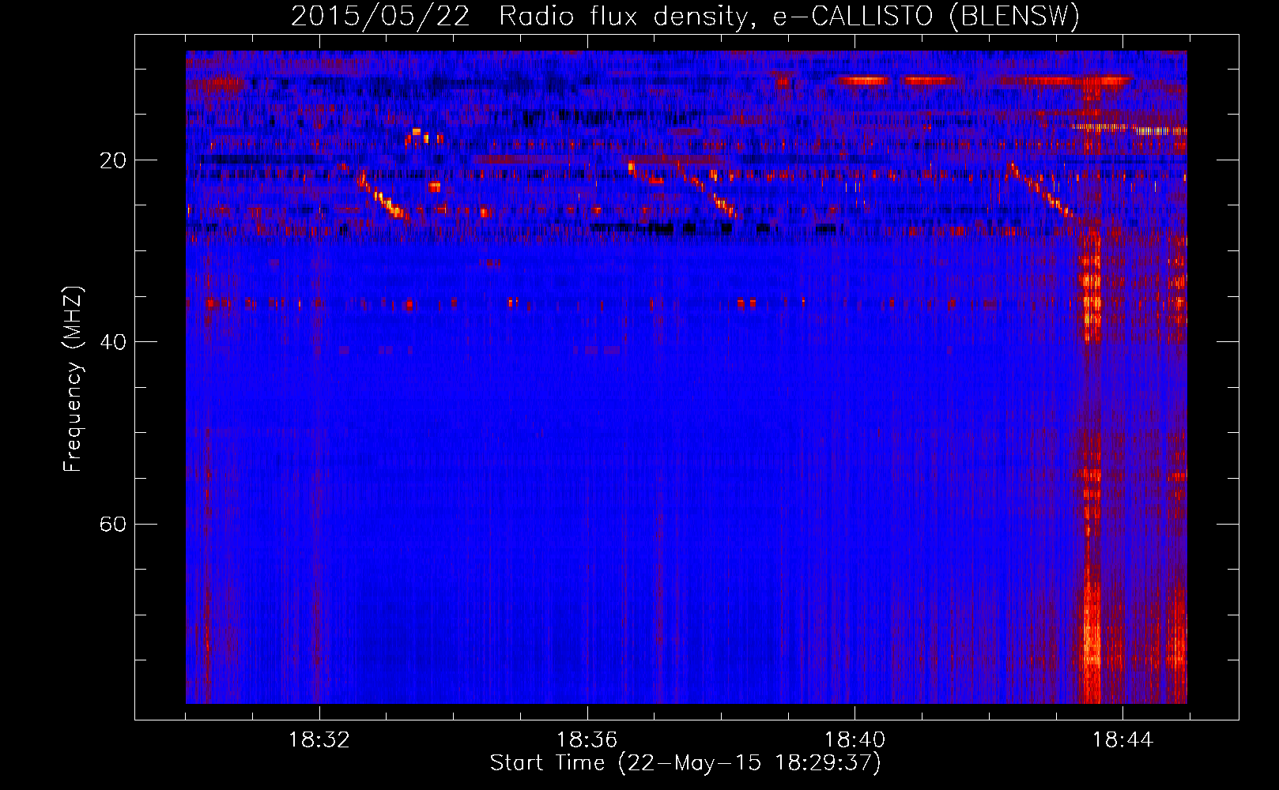Click the 20 MHz frequency tick label
1279x790 pixels.
point(113,160)
